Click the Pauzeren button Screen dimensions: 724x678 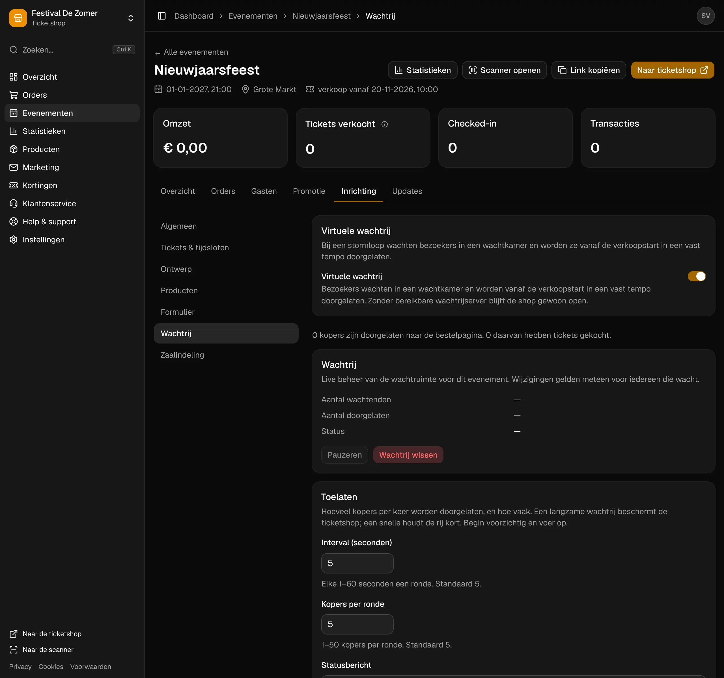344,455
